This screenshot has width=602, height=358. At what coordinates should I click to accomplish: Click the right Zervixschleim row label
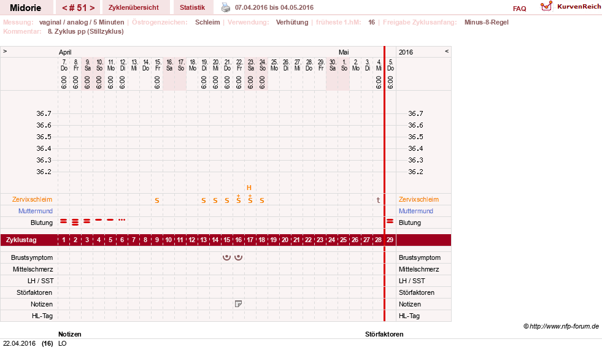point(419,199)
